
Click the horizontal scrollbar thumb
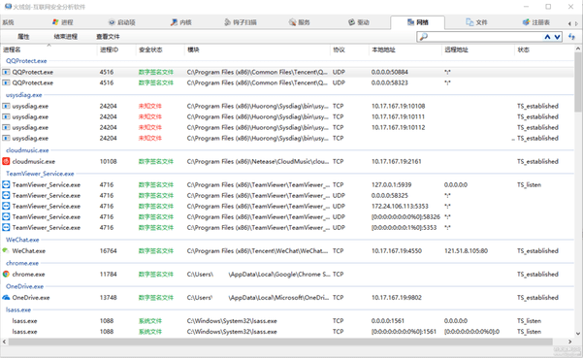(x=280, y=342)
